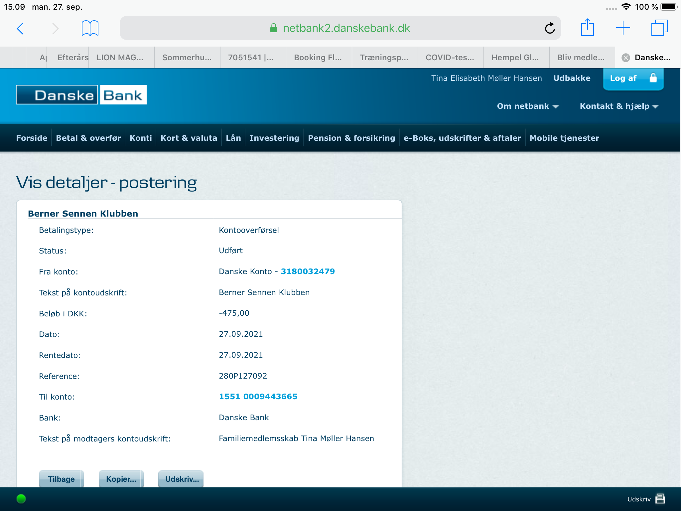Open the share sheet icon
681x511 pixels.
(x=587, y=27)
